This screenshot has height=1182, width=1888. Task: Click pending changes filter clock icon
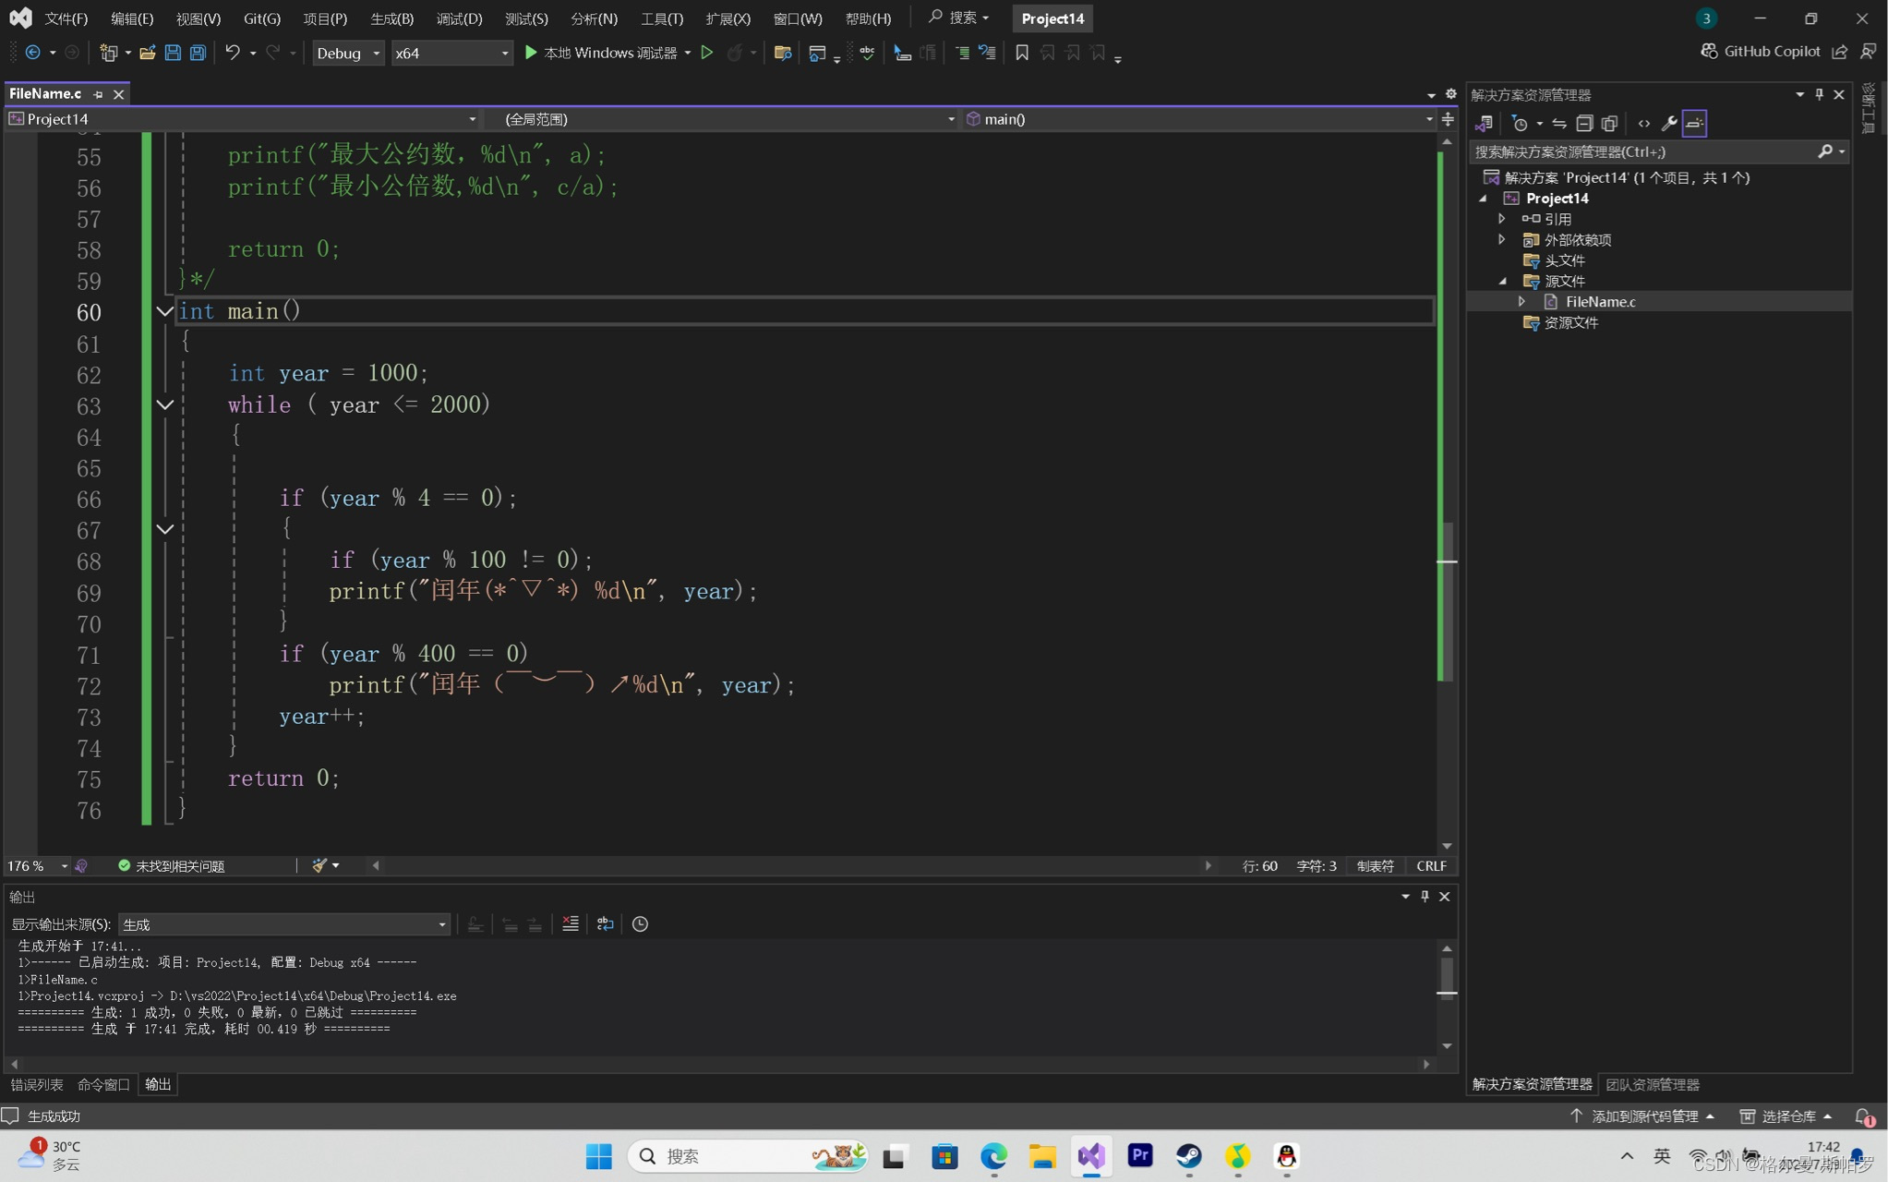pos(1520,124)
